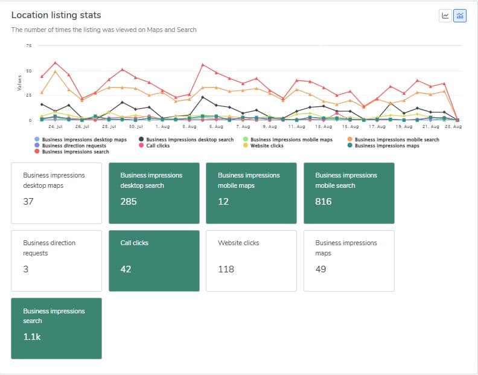Click the 75 value on y-axis

[x=28, y=45]
